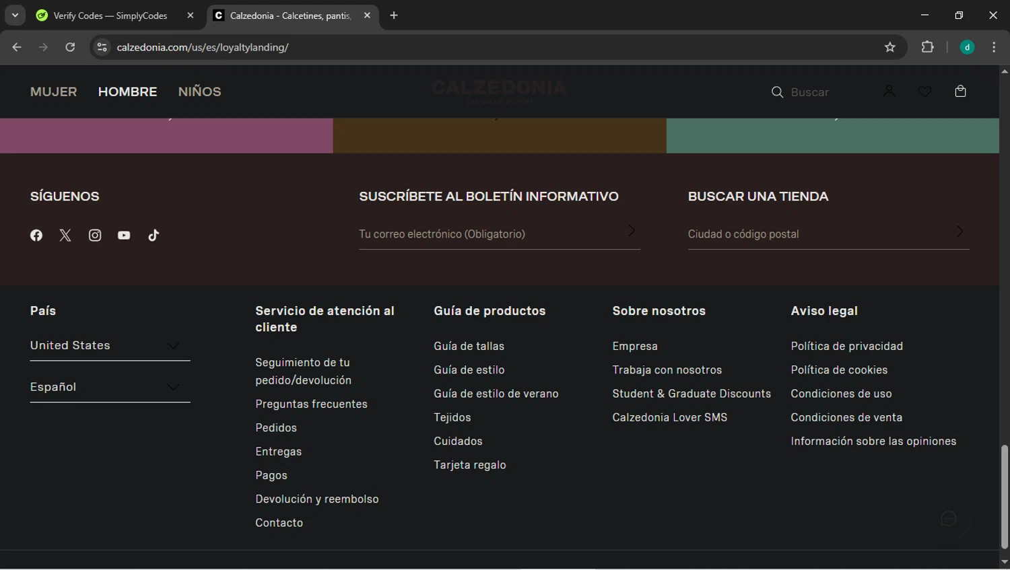The width and height of the screenshot is (1010, 570).
Task: Open the live chat bubble icon
Action: pyautogui.click(x=949, y=519)
